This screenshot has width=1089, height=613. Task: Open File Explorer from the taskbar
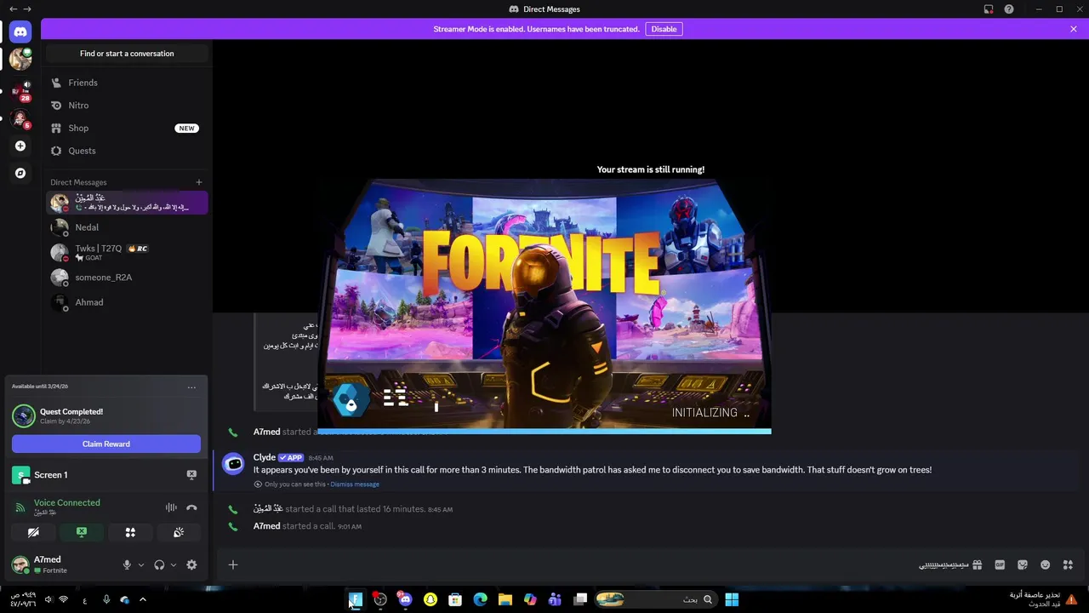click(505, 599)
